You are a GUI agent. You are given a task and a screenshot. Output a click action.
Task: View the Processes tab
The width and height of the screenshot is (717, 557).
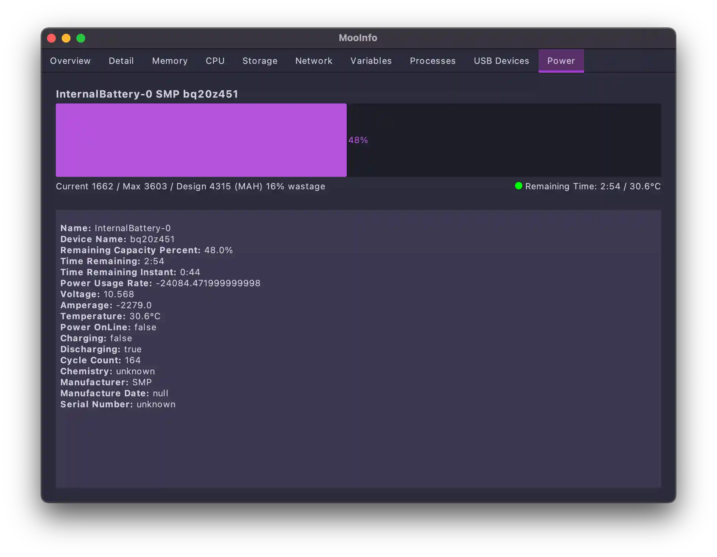pyautogui.click(x=433, y=61)
